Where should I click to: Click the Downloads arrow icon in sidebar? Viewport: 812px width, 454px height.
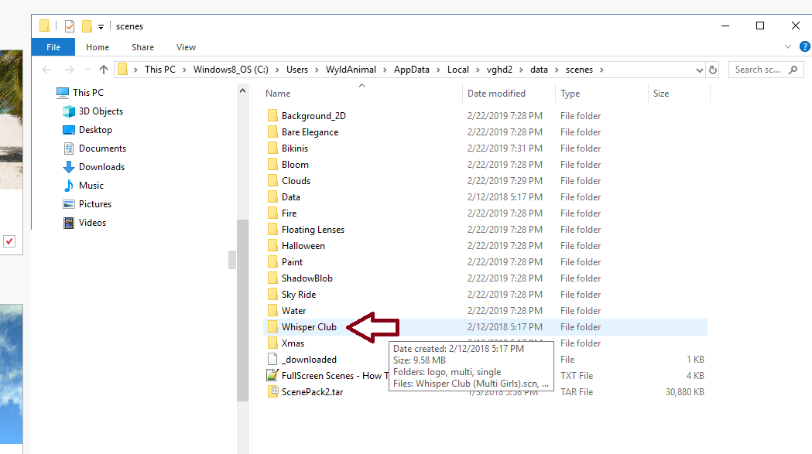coord(69,167)
